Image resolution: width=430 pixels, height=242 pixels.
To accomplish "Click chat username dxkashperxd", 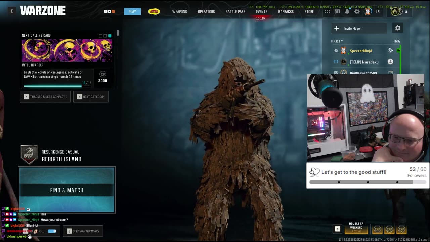I will (16, 237).
